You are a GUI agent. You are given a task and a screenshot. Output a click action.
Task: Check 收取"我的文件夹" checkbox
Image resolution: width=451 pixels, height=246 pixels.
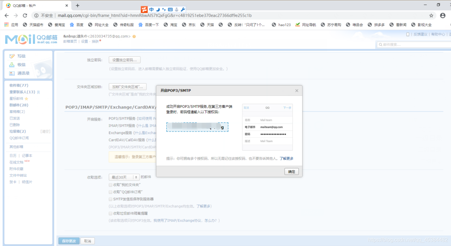[110, 185]
